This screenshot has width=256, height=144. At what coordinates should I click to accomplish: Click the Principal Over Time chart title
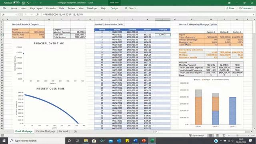click(49, 44)
